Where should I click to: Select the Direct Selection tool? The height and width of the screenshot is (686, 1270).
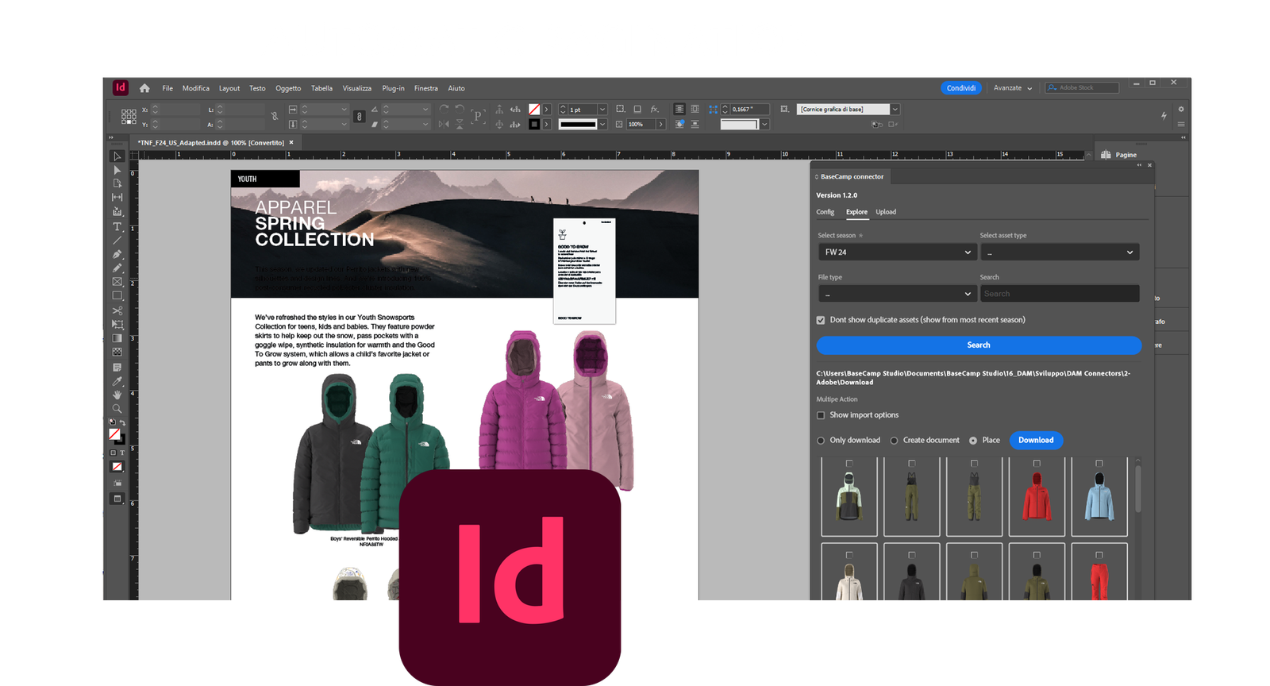(117, 170)
